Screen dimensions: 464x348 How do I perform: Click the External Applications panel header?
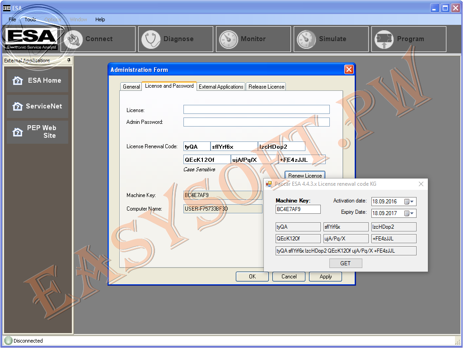click(x=37, y=61)
